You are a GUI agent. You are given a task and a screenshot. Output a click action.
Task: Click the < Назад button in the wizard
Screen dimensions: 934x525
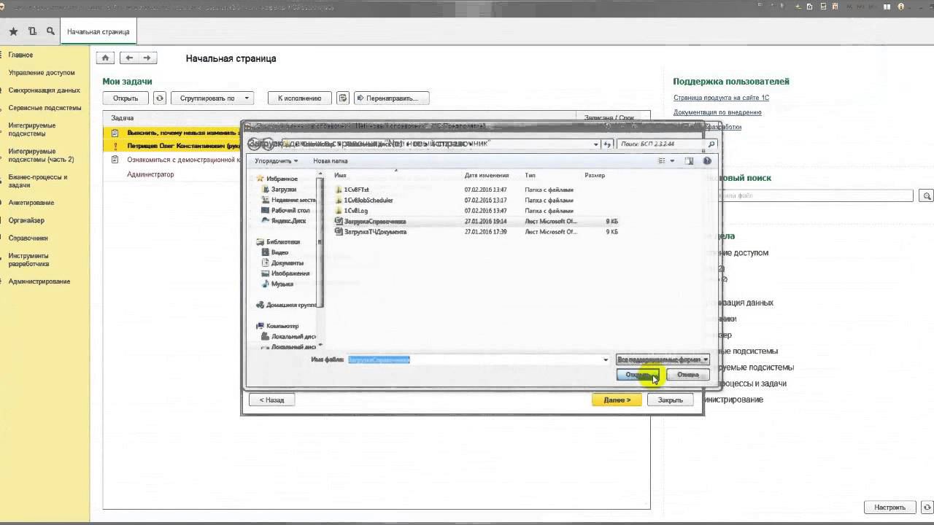coord(271,400)
